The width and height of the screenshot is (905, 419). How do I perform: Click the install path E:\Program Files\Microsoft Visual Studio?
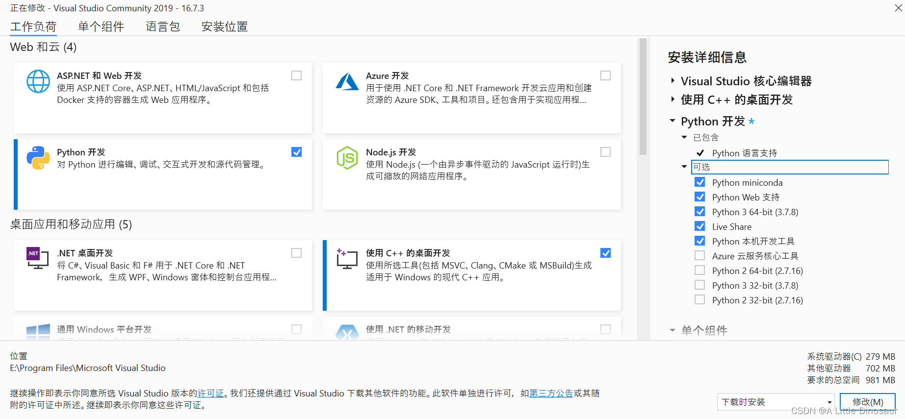tap(88, 368)
